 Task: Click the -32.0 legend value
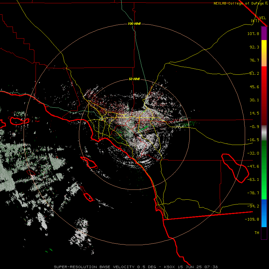(253, 153)
